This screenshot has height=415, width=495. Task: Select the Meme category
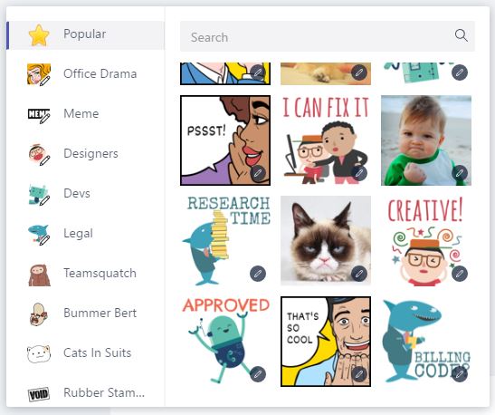click(x=85, y=114)
